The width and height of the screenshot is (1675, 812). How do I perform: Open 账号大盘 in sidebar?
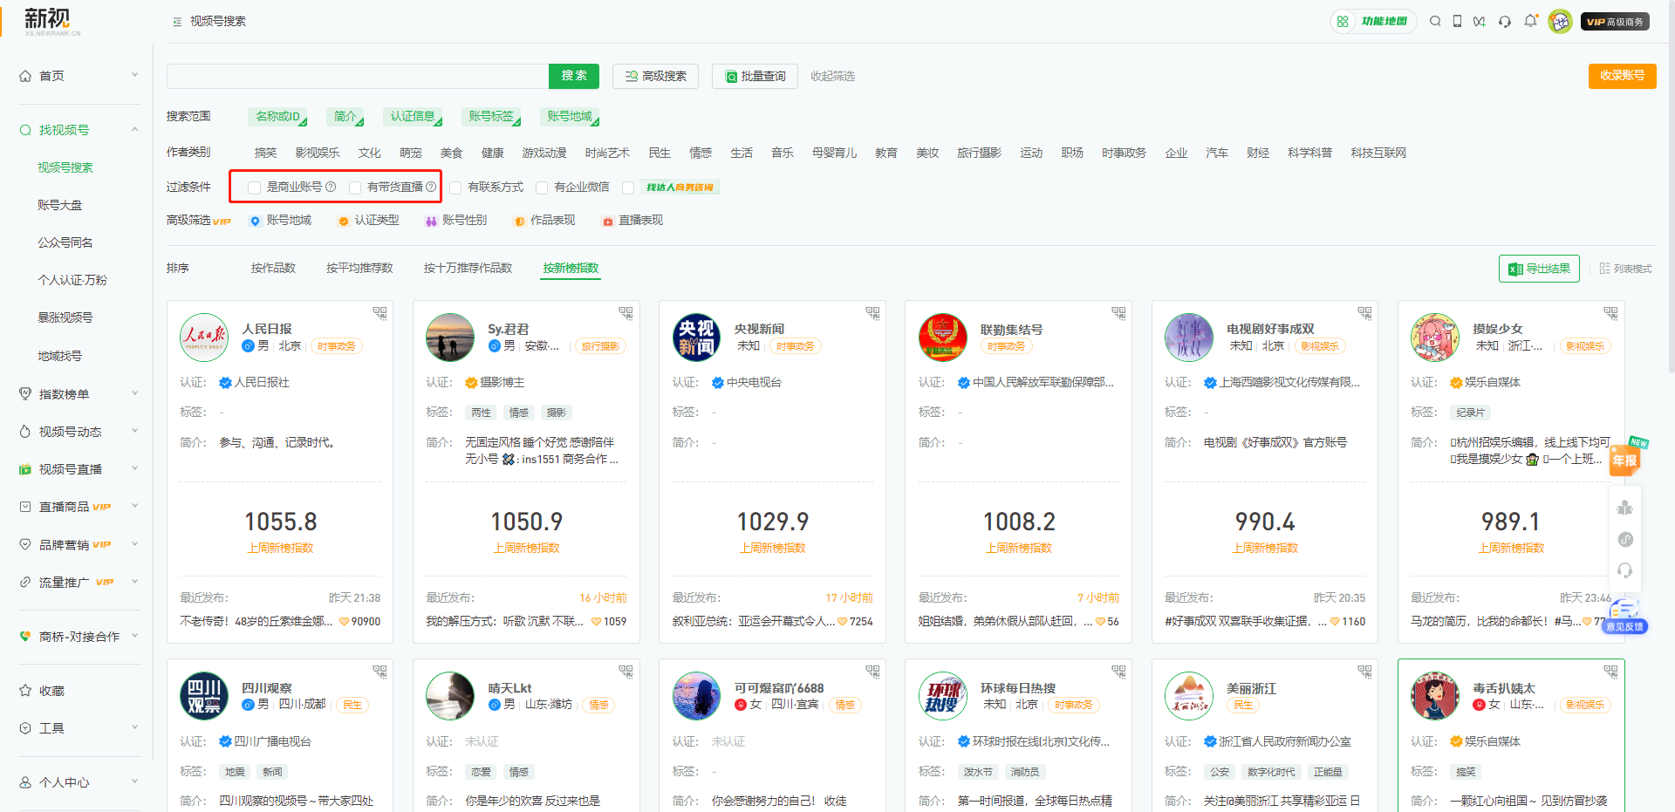click(59, 205)
